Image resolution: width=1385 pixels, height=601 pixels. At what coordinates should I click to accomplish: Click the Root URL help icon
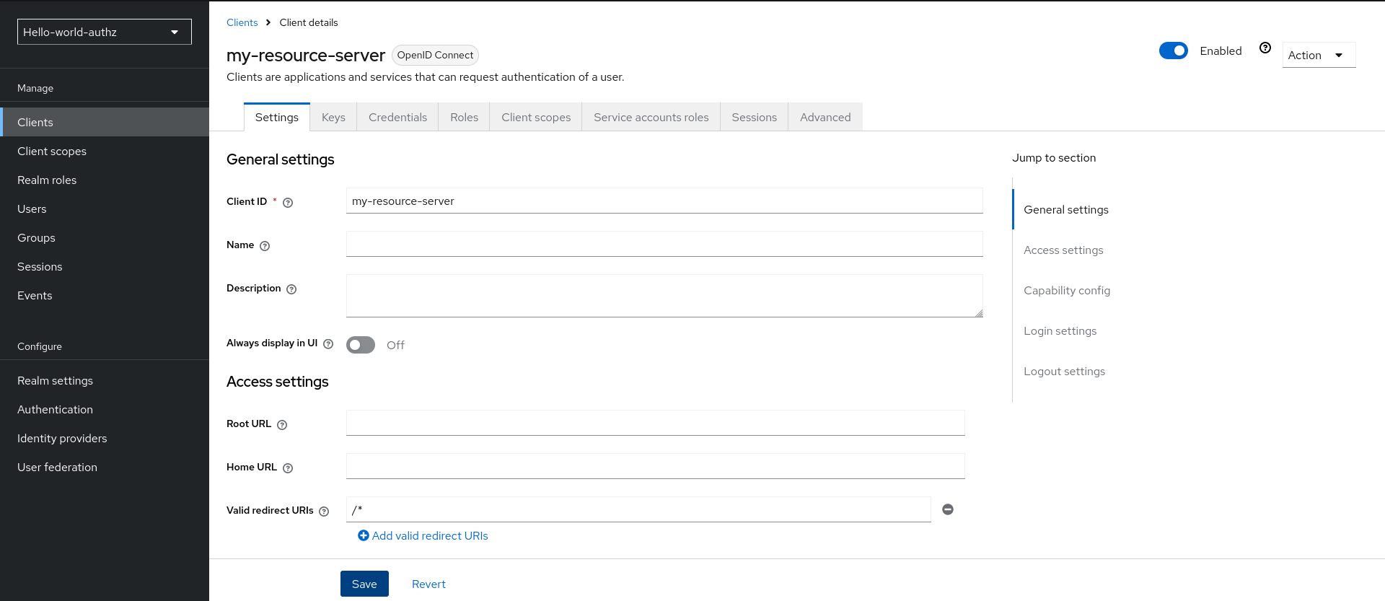(x=282, y=425)
